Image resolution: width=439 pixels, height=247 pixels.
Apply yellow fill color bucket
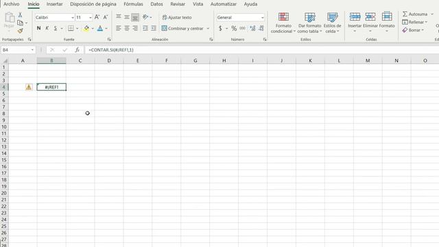pyautogui.click(x=86, y=28)
